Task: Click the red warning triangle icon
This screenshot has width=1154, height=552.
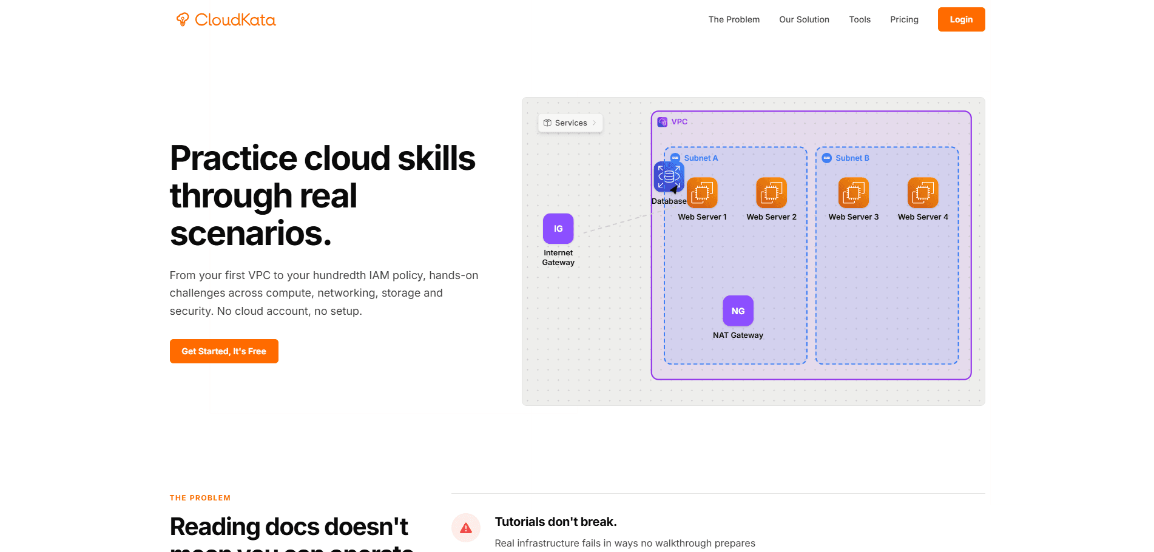Action: (466, 528)
